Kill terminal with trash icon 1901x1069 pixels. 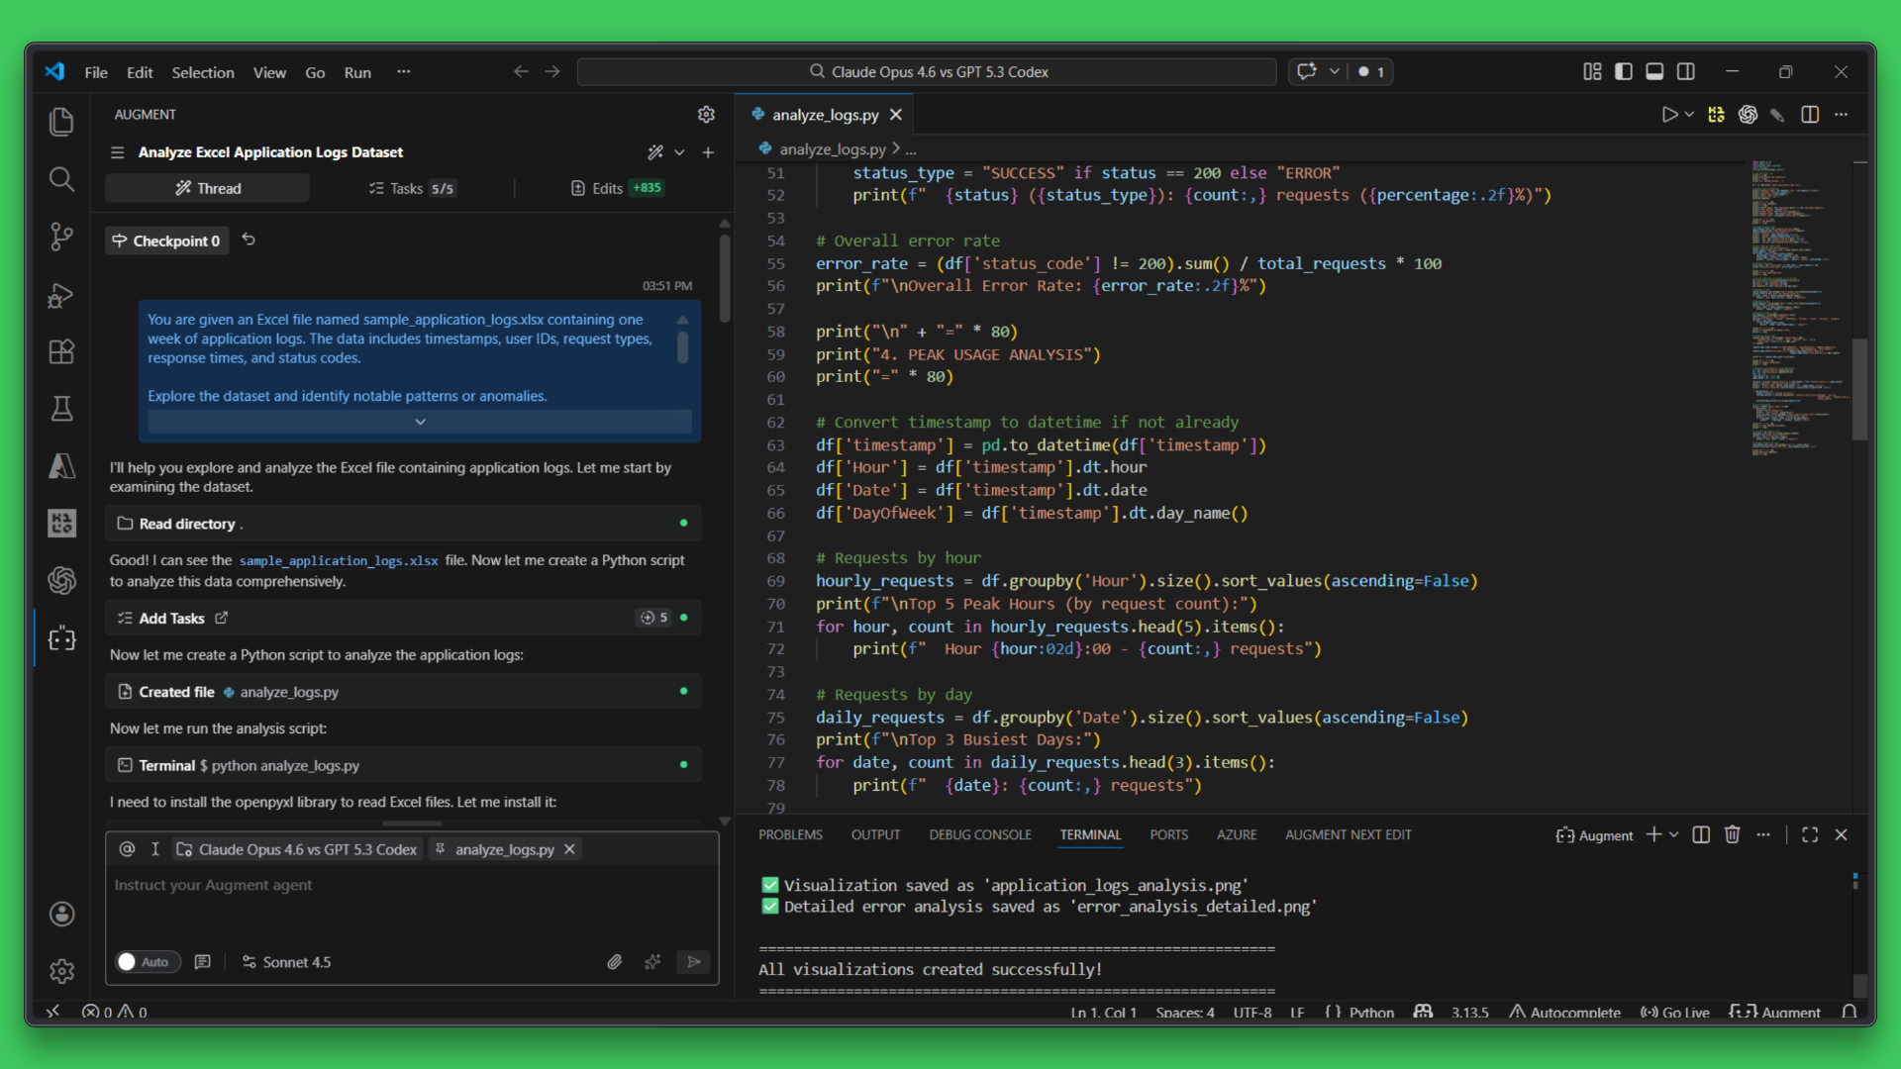point(1732,835)
